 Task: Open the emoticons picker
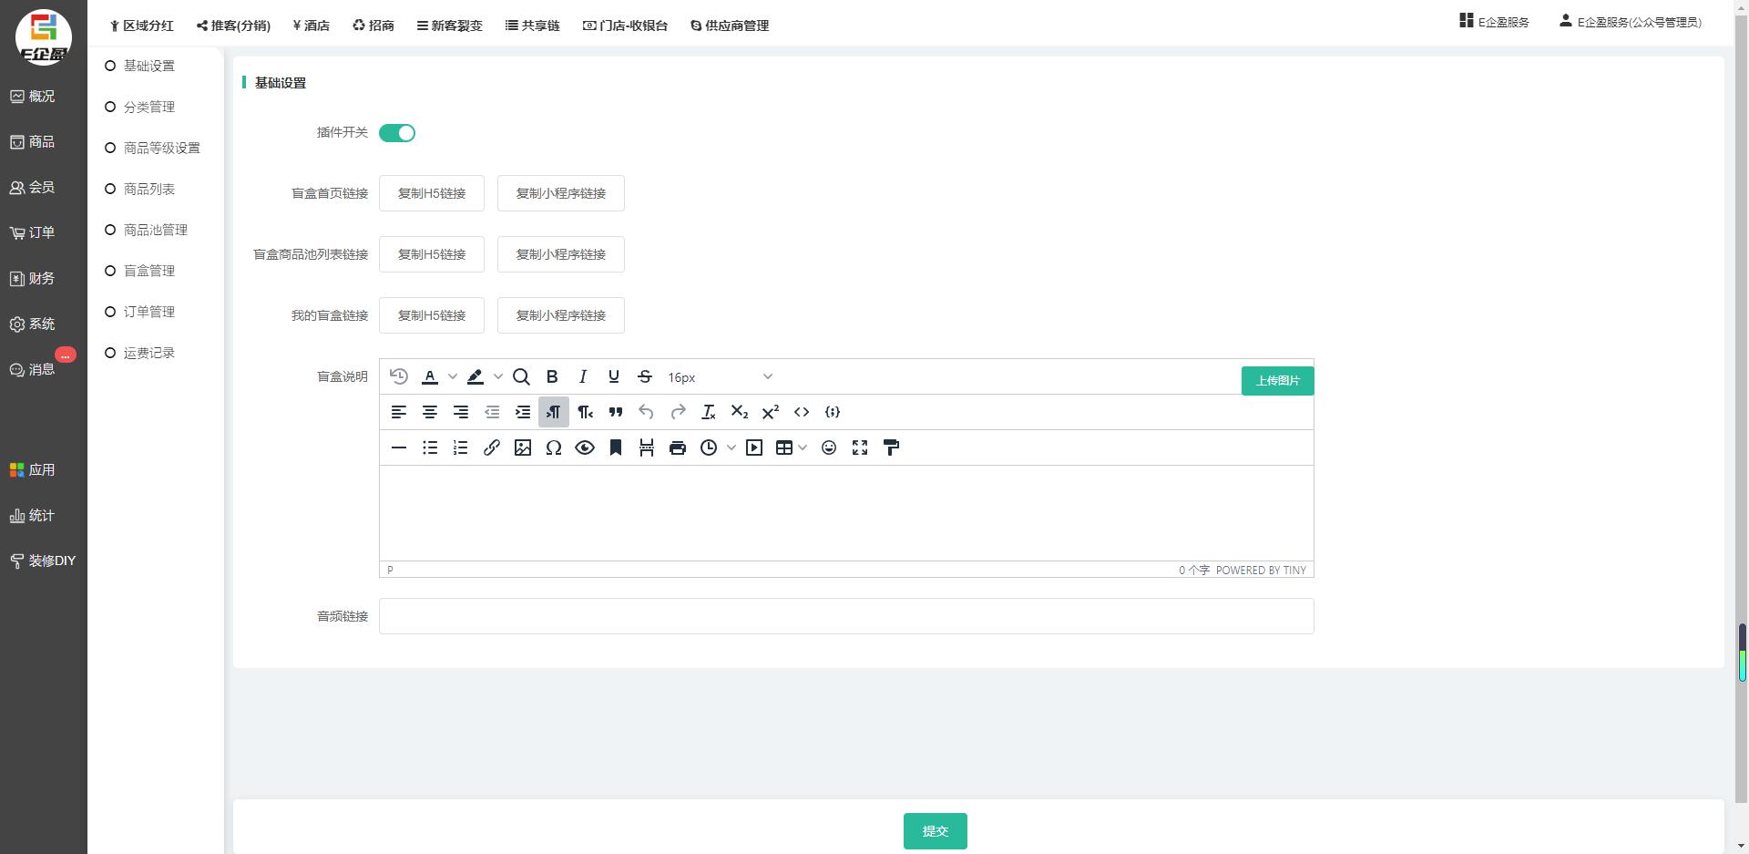(829, 448)
